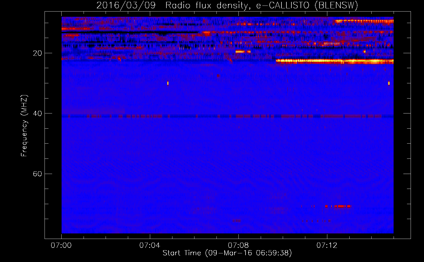The width and height of the screenshot is (424, 262).
Task: Click the red burst feature near 07:12 at 70 MHz
Action: coord(338,206)
